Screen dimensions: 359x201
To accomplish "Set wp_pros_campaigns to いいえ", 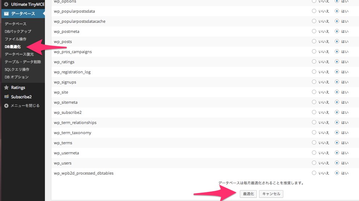I will [x=314, y=51].
